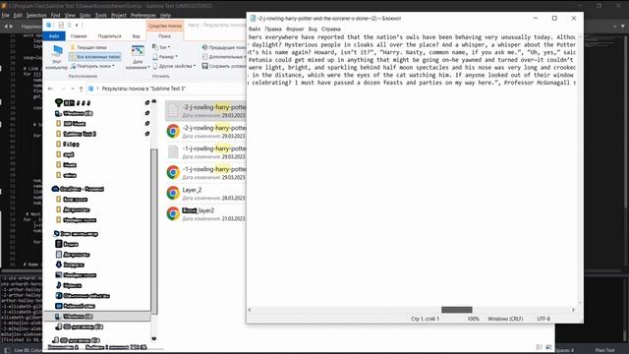Open Sublime Text 'Goto' menu
Image resolution: width=629 pixels, height=354 pixels.
point(86,16)
